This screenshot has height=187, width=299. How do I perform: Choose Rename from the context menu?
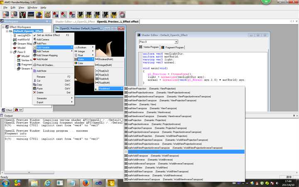click(53, 76)
